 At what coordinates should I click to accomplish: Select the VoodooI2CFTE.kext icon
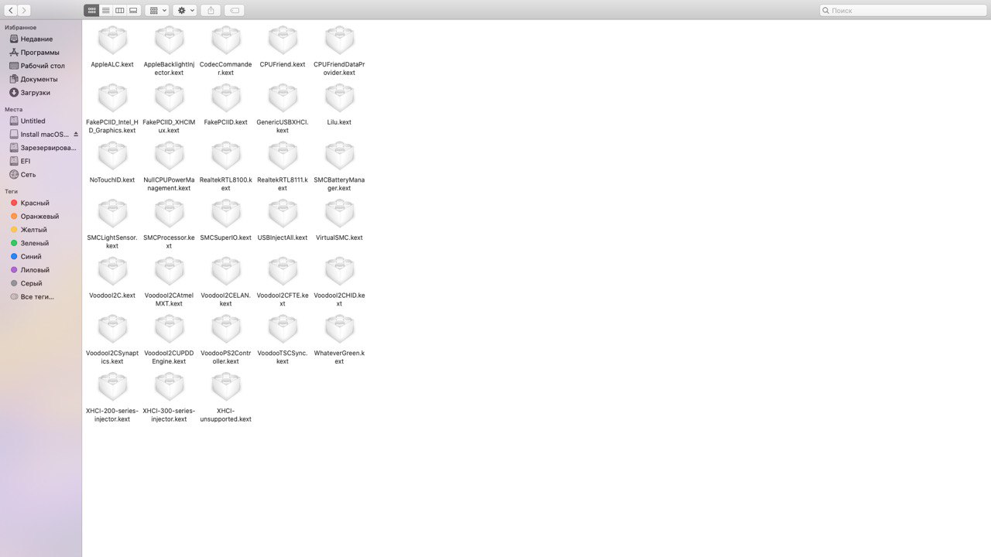283,272
